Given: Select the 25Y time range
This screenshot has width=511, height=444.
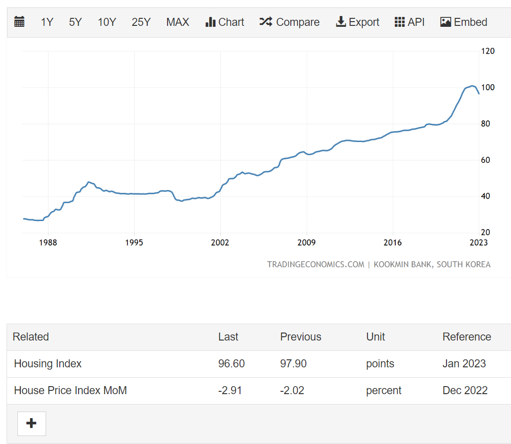Looking at the screenshot, I should pos(141,22).
